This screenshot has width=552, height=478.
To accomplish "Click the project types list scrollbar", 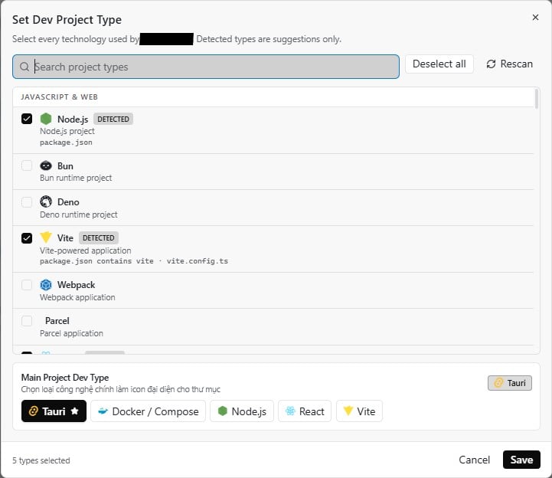I will (537, 99).
